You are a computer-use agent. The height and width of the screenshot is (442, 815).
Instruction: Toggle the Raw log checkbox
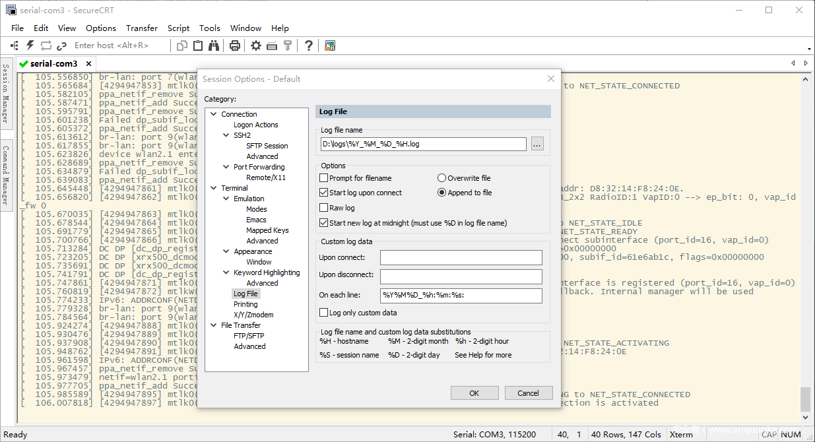[324, 208]
